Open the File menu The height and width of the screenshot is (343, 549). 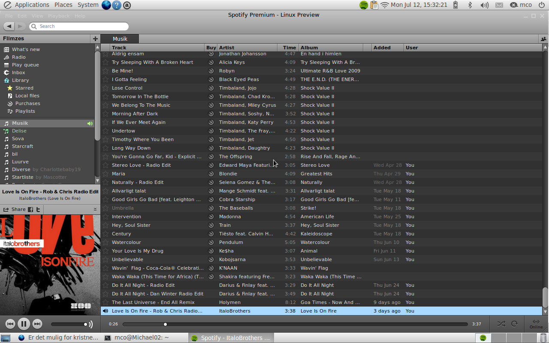click(9, 16)
